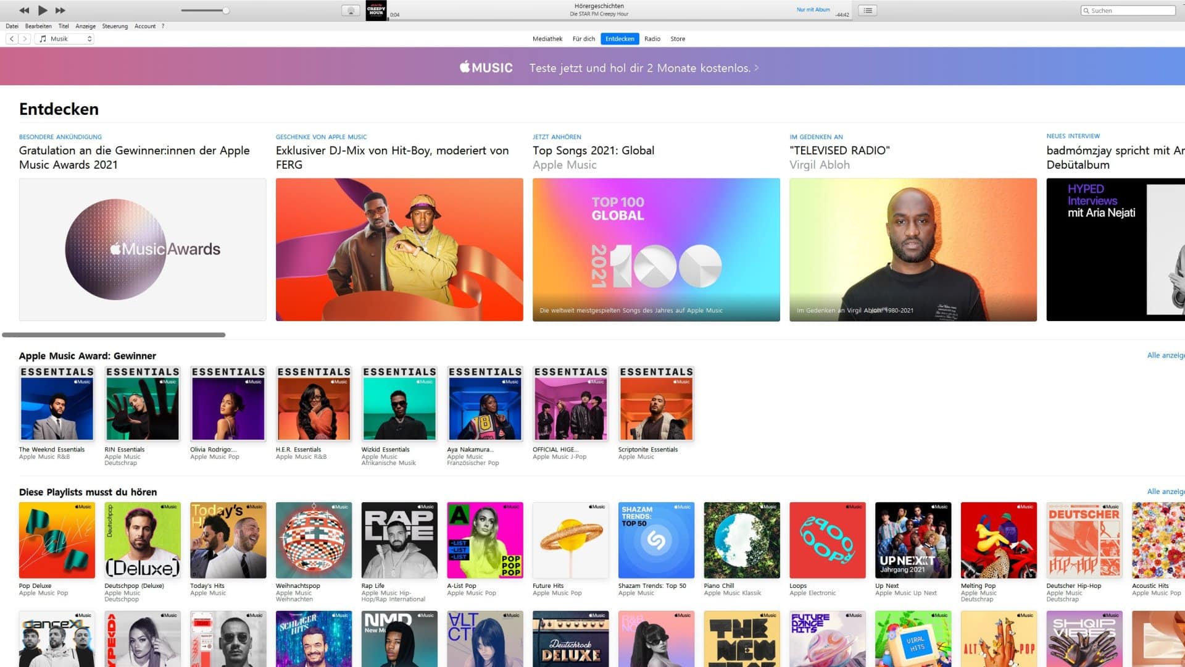Switch to the Radio tab
This screenshot has height=667, width=1185.
[x=652, y=38]
